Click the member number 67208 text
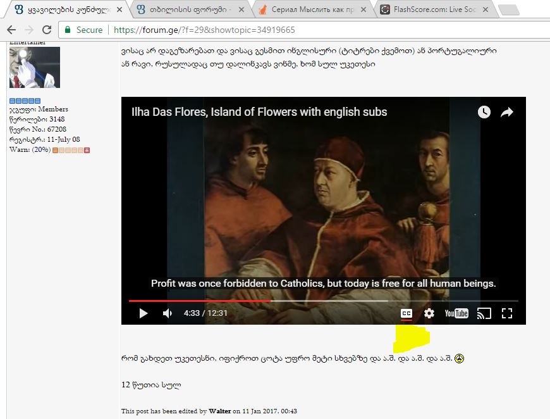This screenshot has height=419, width=550. [57, 129]
